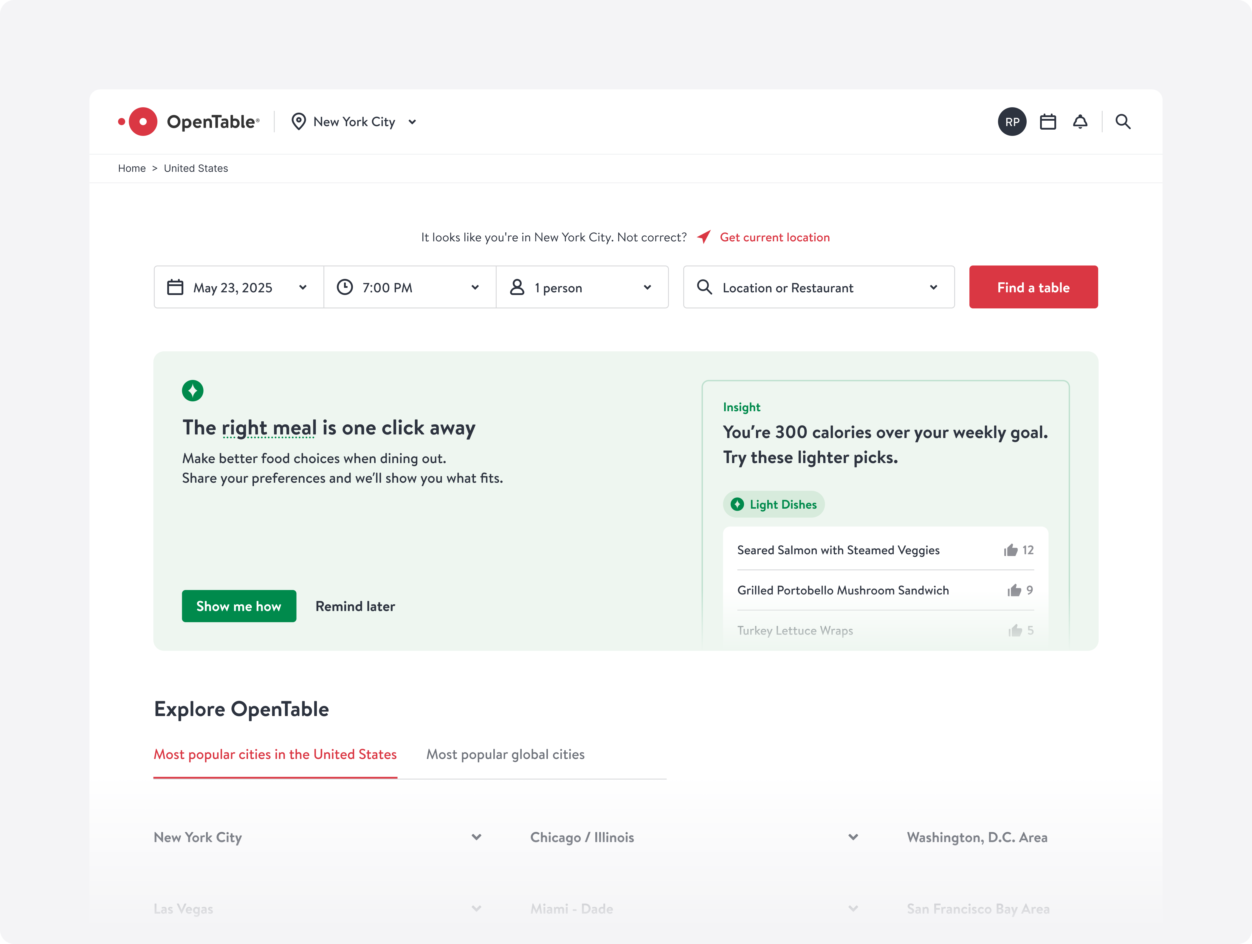1252x944 pixels.
Task: Select the Light Dishes chip
Action: [x=773, y=504]
